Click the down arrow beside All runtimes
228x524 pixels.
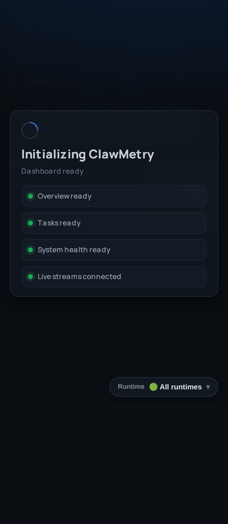(x=208, y=387)
